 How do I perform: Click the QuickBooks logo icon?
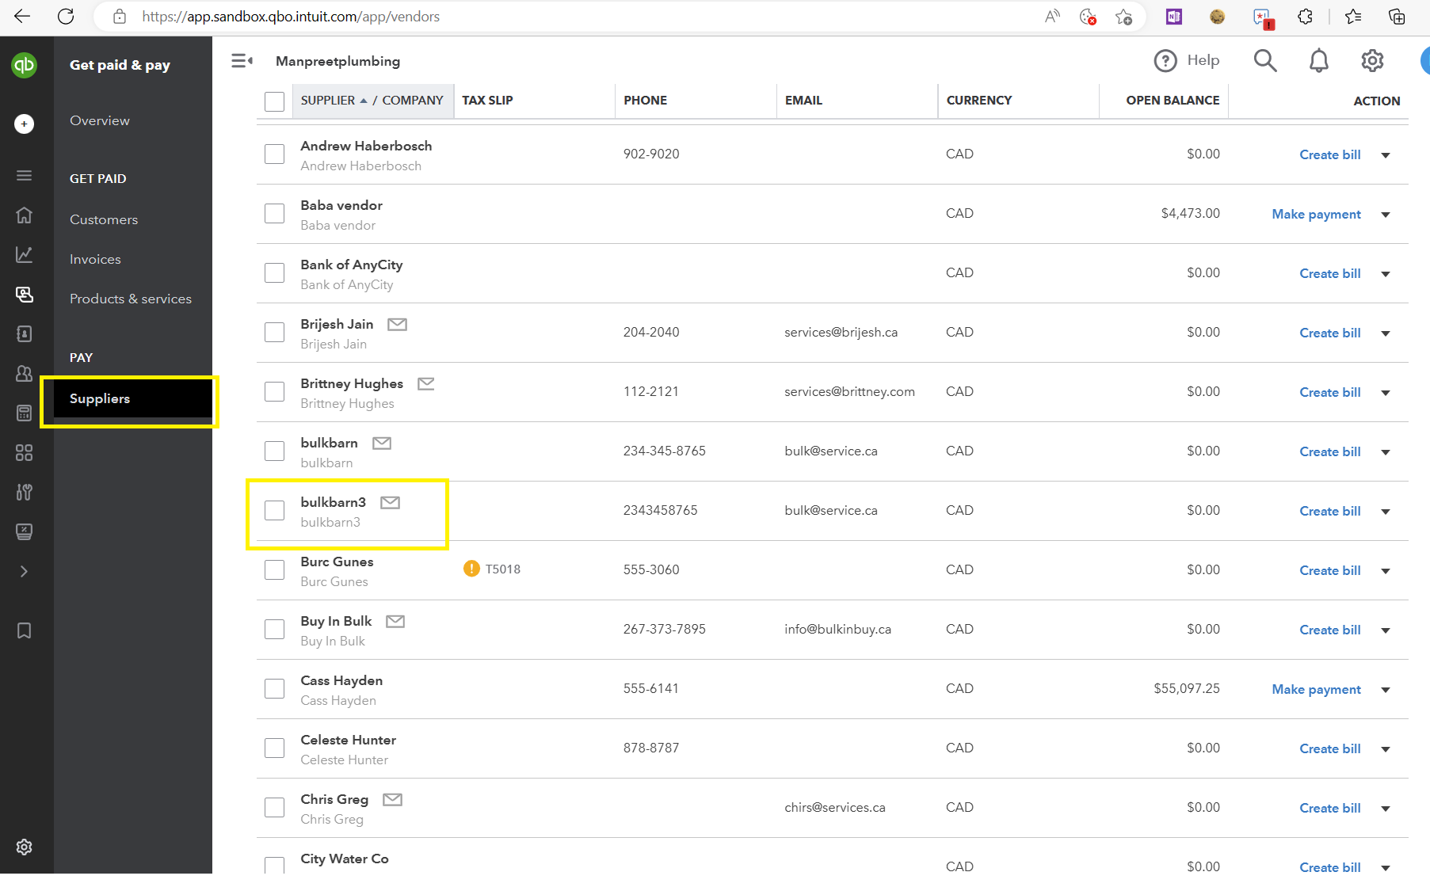point(24,65)
